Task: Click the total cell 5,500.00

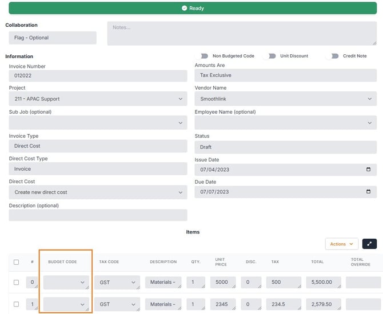Action: click(324, 282)
